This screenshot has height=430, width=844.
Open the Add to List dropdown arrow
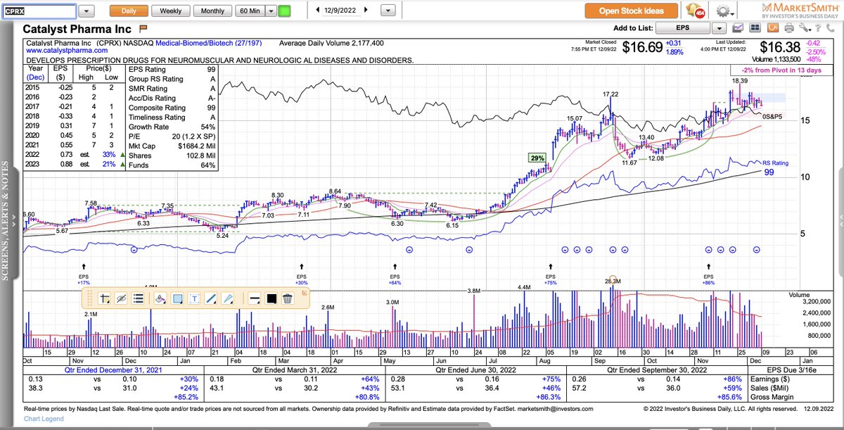click(718, 29)
